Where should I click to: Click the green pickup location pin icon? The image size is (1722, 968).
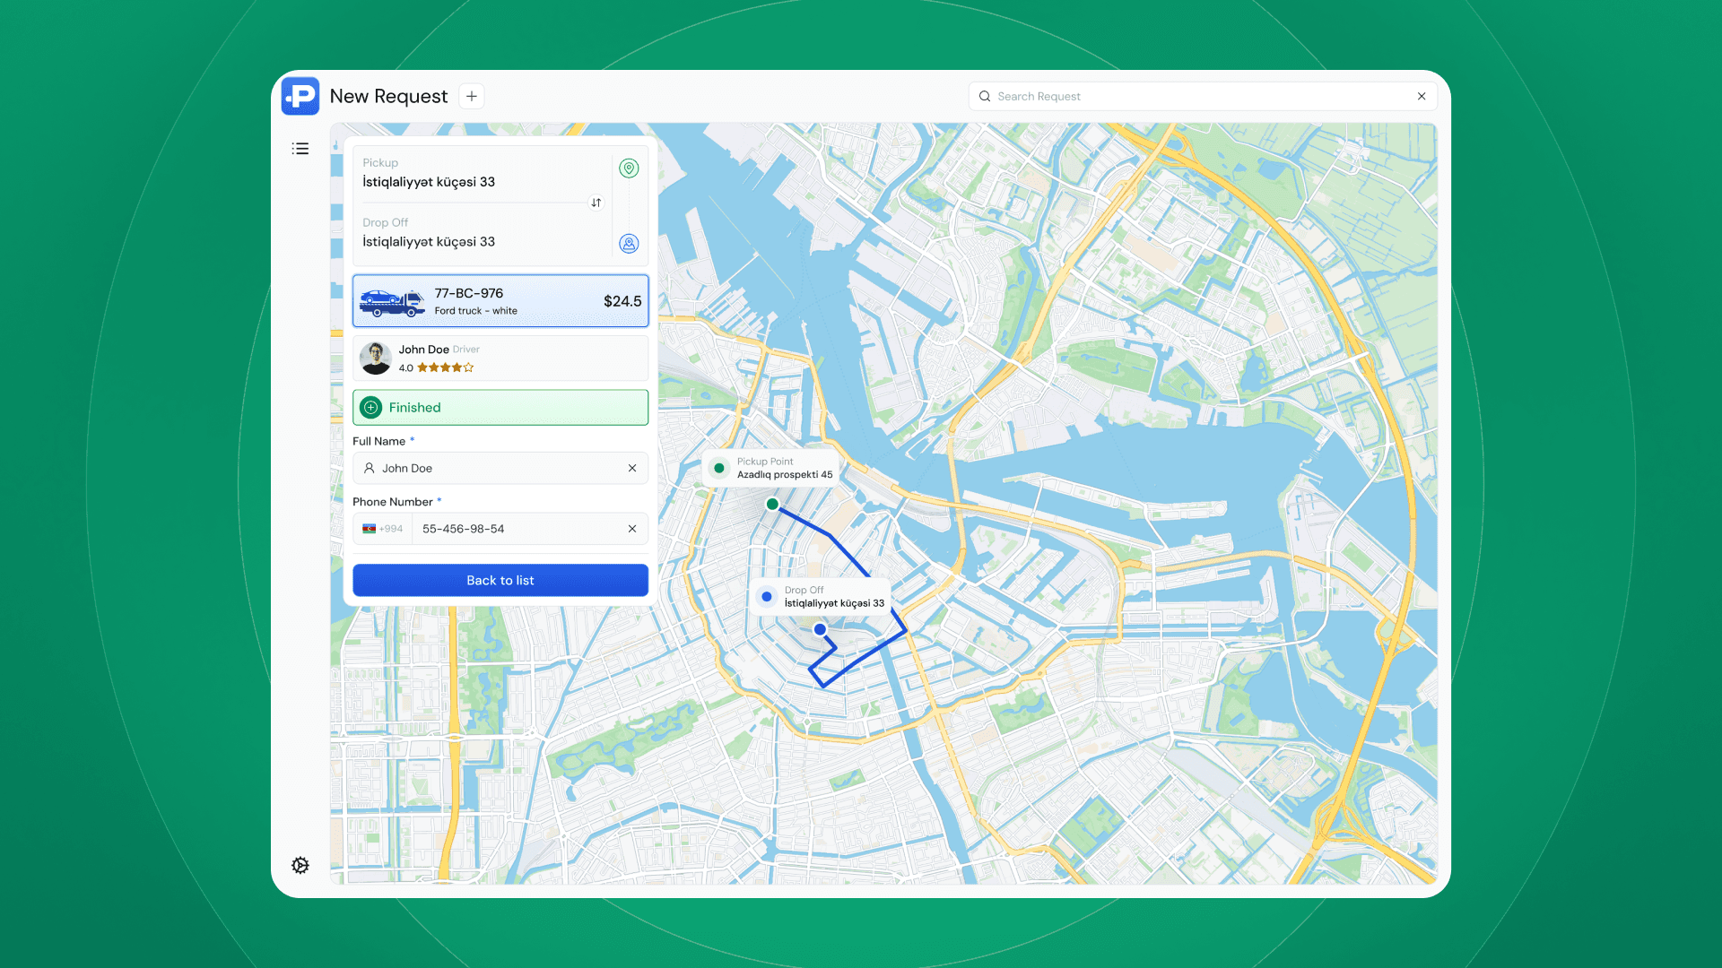(629, 168)
